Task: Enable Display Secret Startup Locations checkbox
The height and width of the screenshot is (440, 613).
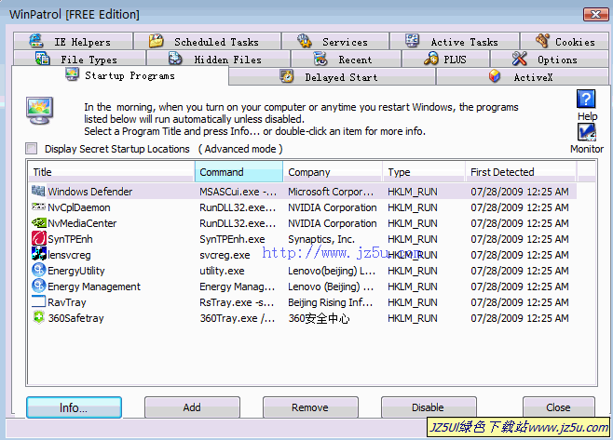Action: point(32,148)
